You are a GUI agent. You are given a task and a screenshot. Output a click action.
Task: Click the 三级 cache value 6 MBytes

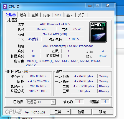point(84,91)
